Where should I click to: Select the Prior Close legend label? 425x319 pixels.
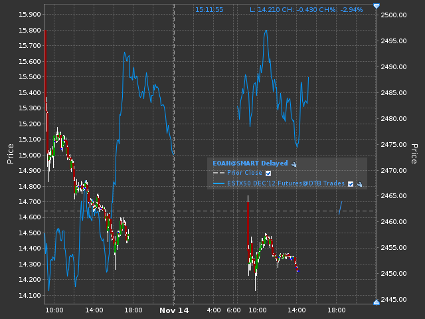244,173
